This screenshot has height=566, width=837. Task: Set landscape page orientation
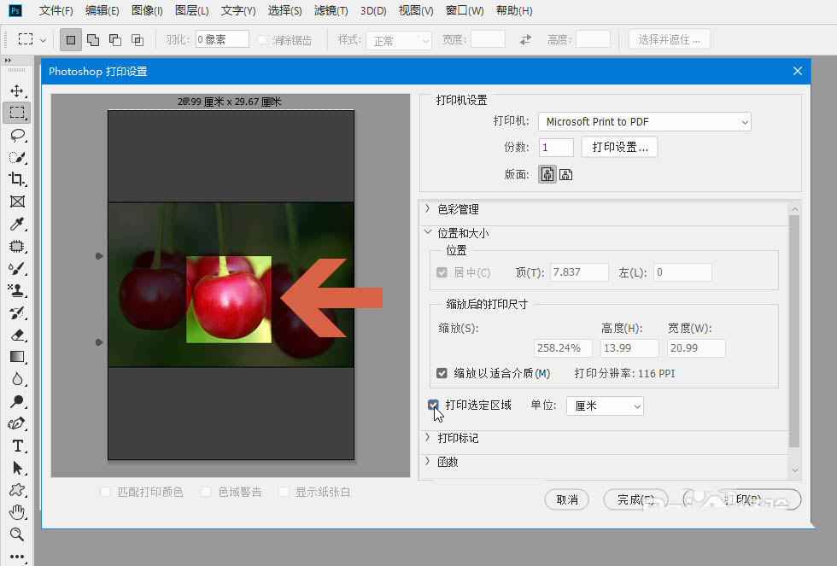565,174
